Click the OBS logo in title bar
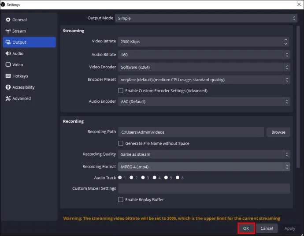Screen dimensions: 304x236 click(3, 4)
